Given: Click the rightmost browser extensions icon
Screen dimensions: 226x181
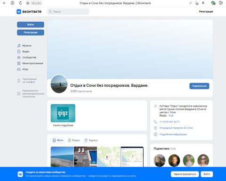Looking at the screenshot, I should pyautogui.click(x=221, y=3).
